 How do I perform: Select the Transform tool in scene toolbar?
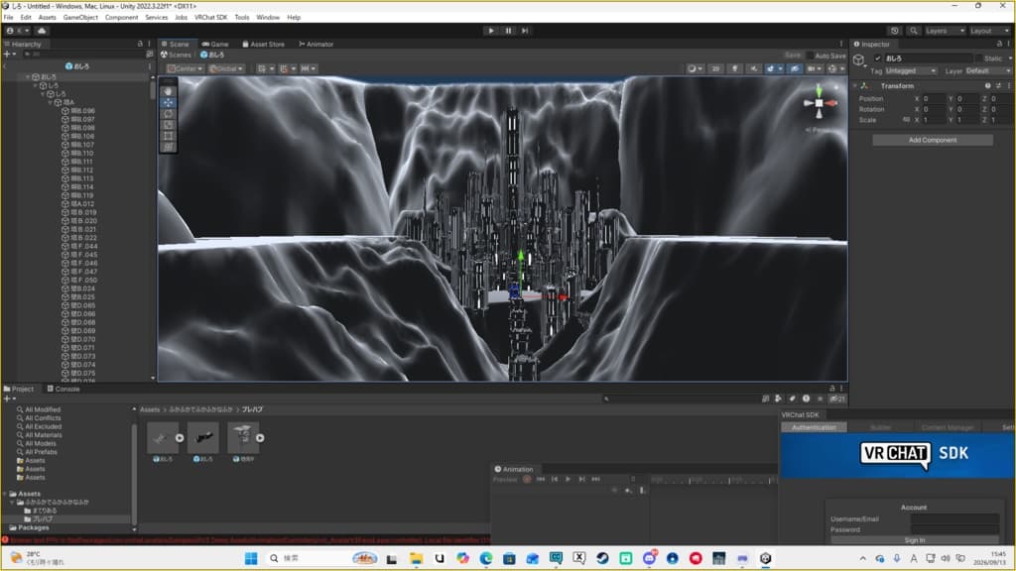pyautogui.click(x=169, y=147)
